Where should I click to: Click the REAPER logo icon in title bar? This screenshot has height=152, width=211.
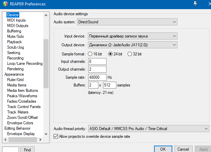click(5, 4)
